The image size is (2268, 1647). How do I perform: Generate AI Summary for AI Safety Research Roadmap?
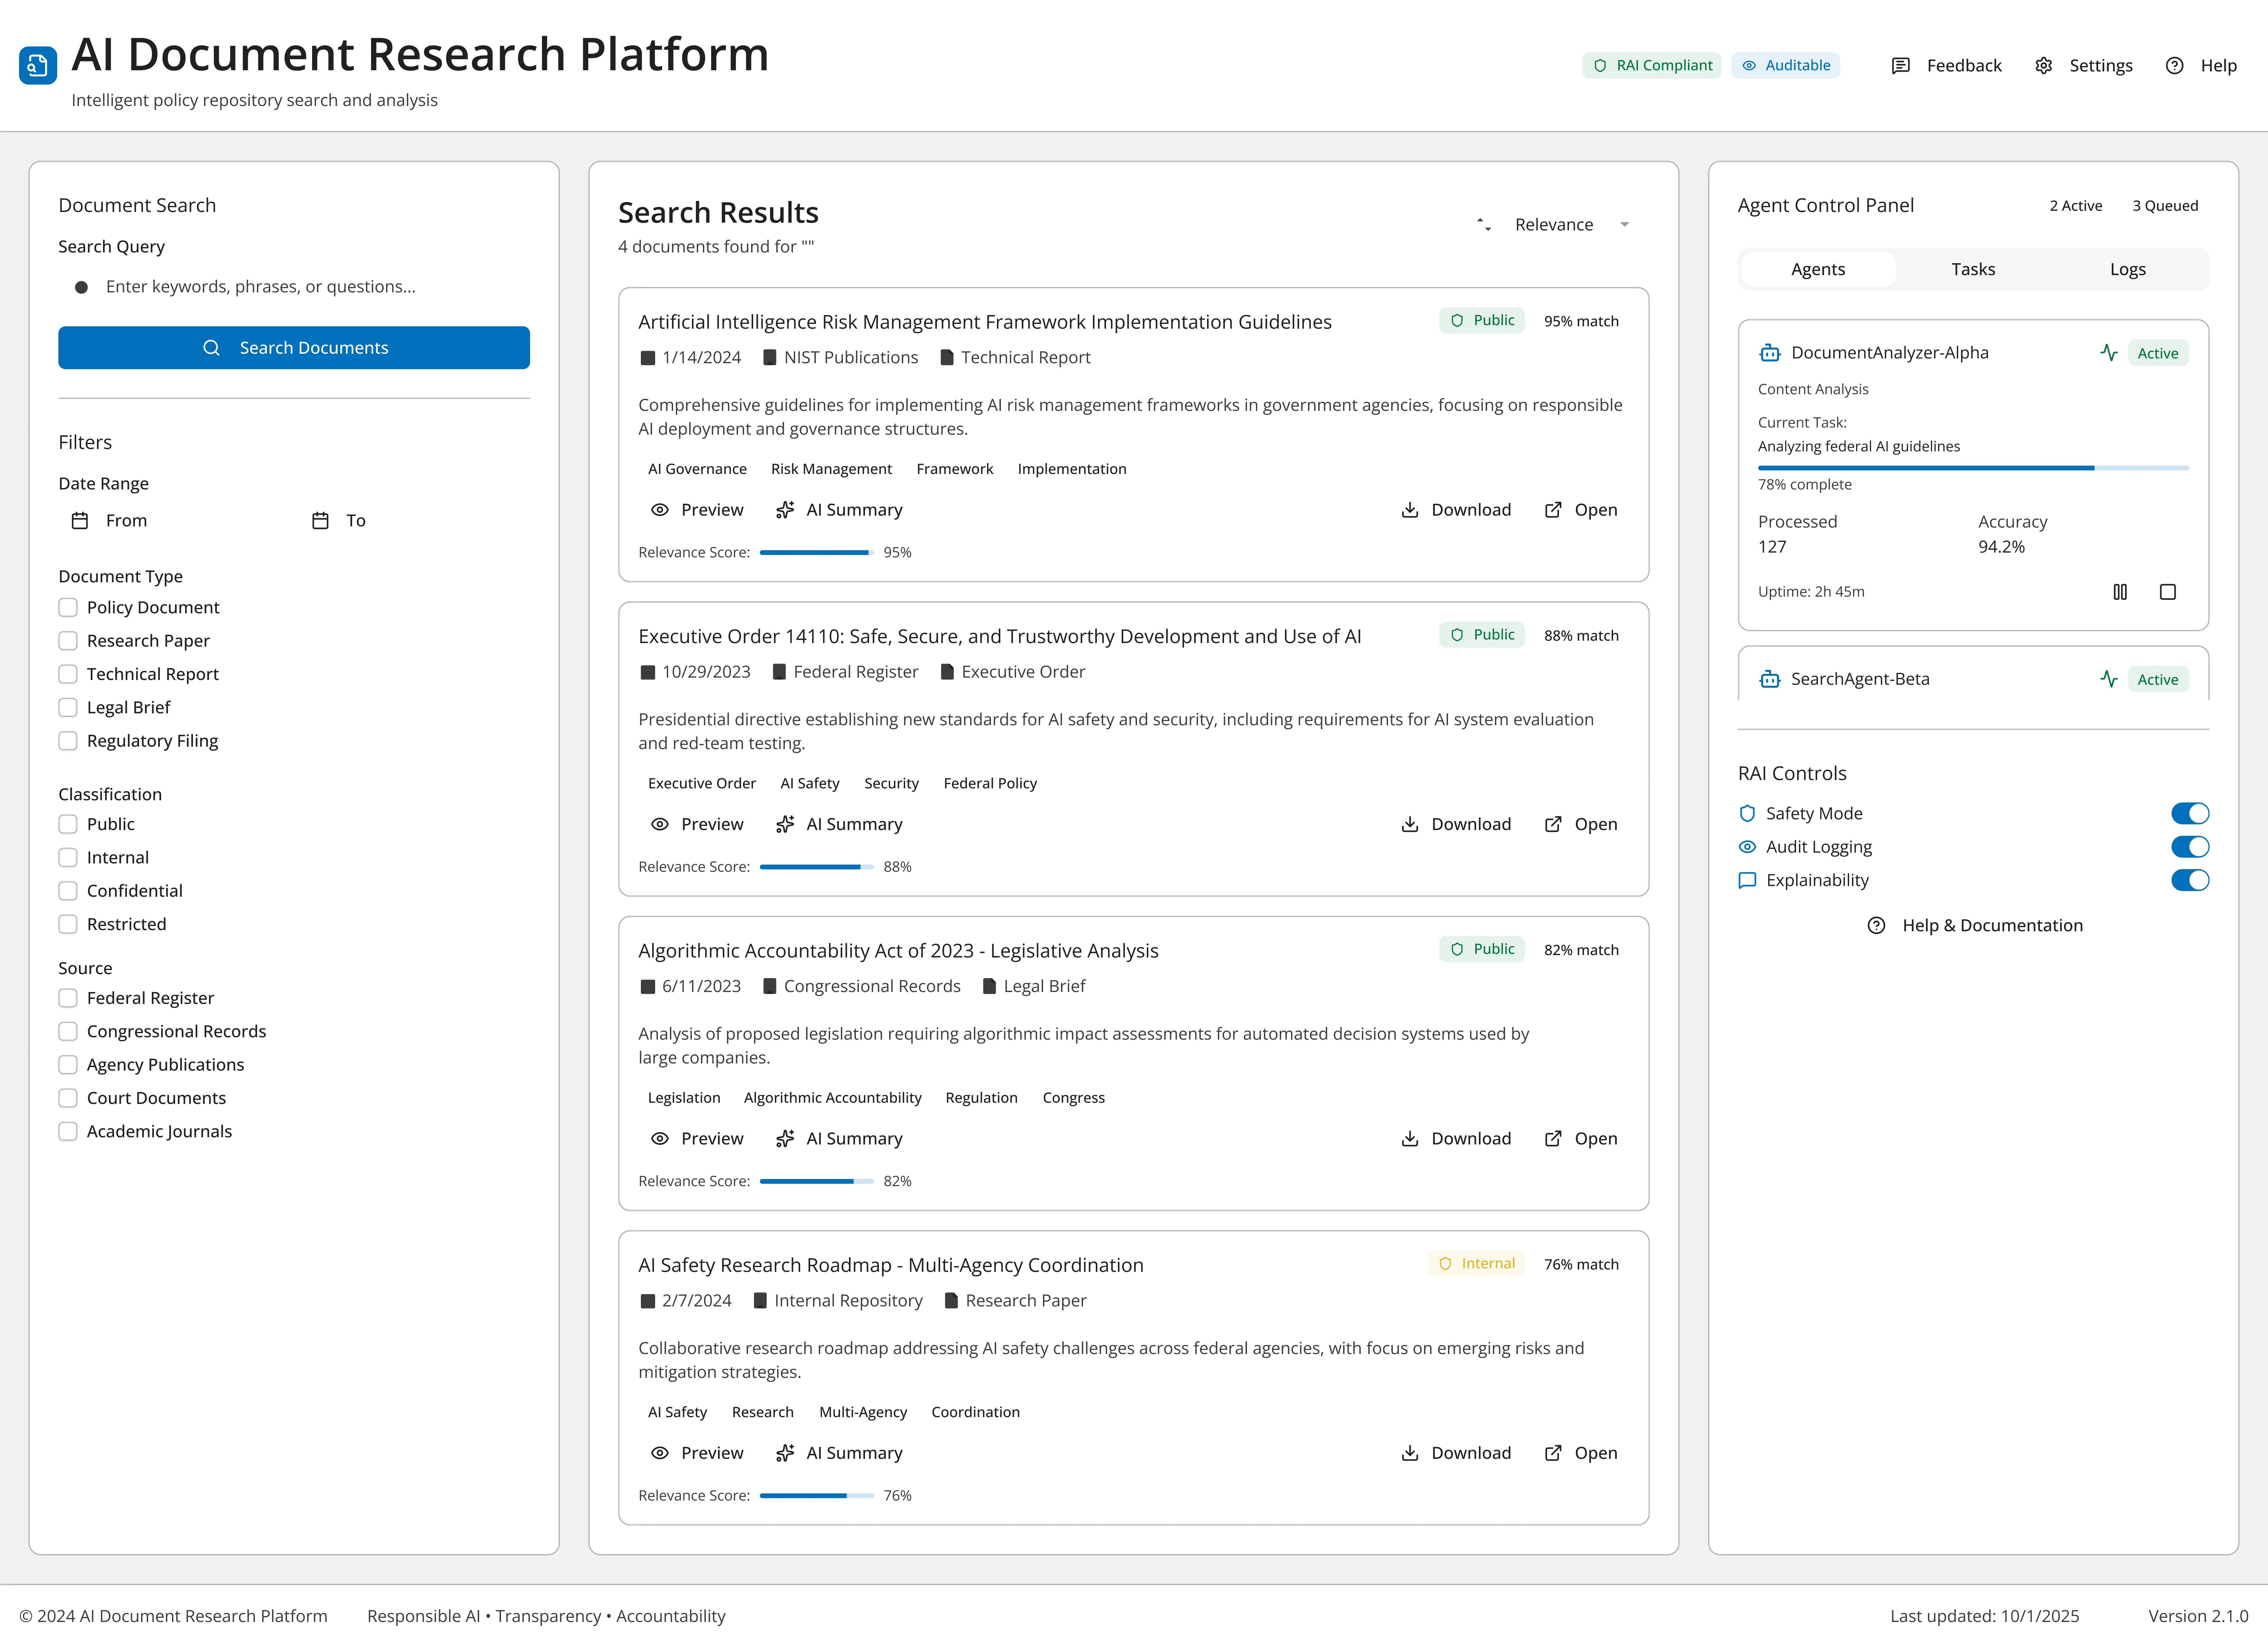pos(839,1453)
